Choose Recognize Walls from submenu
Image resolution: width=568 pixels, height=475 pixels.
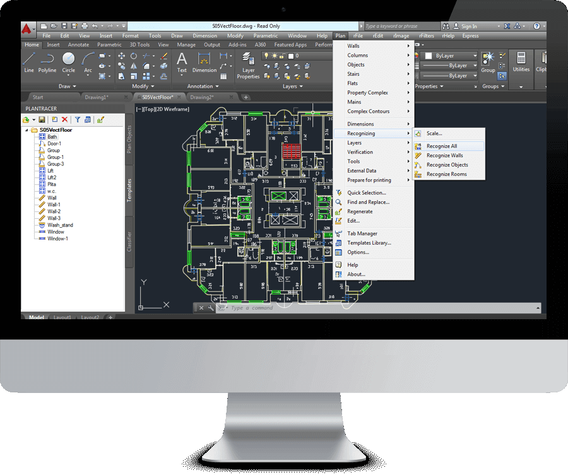click(x=444, y=155)
